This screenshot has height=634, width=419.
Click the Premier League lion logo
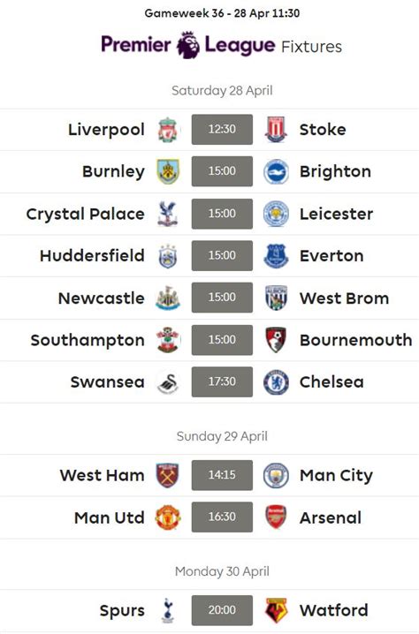pyautogui.click(x=188, y=45)
